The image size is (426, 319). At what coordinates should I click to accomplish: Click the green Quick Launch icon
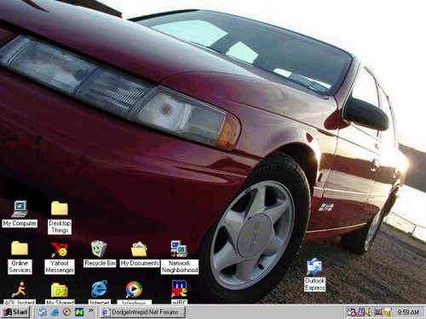[x=79, y=312]
